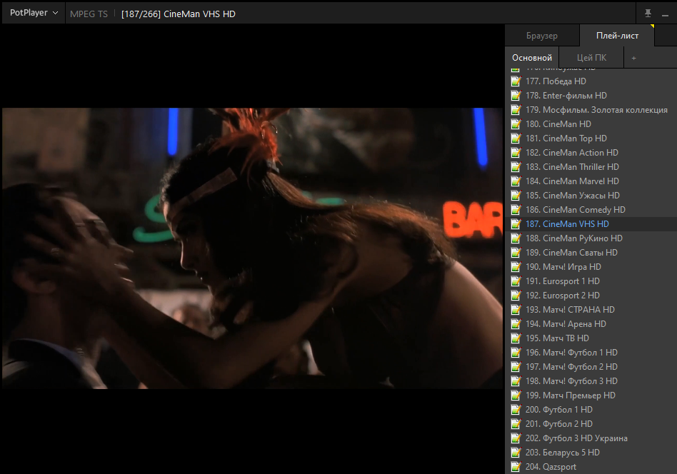Select channel 195. Матч ТВ HD

[x=591, y=338]
